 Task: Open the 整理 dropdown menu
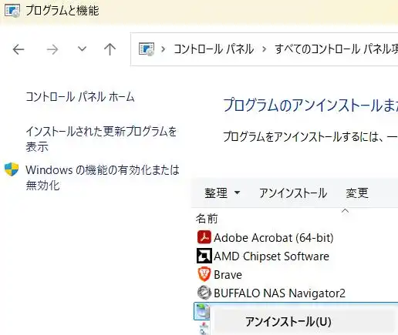pyautogui.click(x=222, y=193)
